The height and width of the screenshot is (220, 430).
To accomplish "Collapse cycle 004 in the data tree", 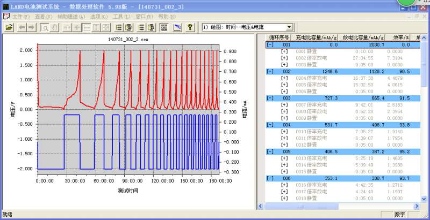I will pyautogui.click(x=270, y=125).
